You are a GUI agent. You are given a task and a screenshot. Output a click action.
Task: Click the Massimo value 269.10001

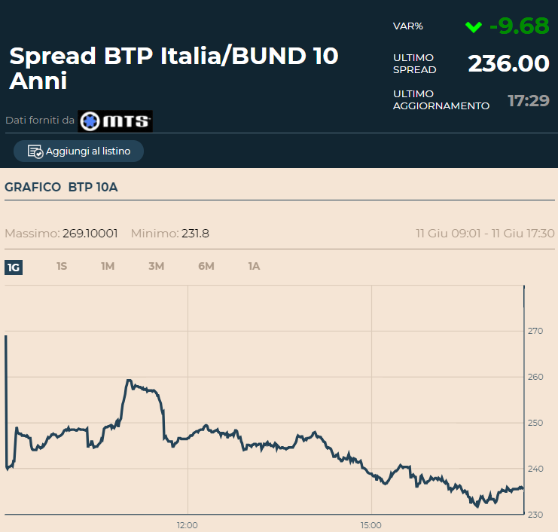click(x=90, y=234)
